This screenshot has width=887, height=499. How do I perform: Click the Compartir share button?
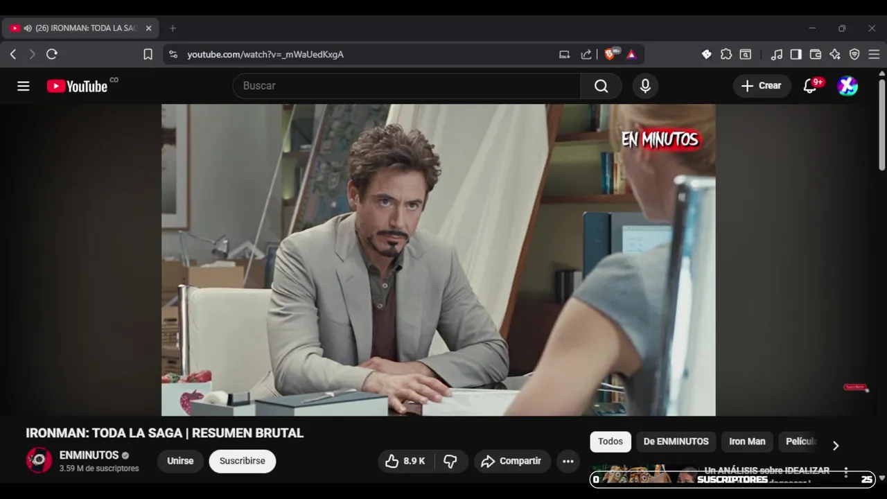[x=512, y=461]
